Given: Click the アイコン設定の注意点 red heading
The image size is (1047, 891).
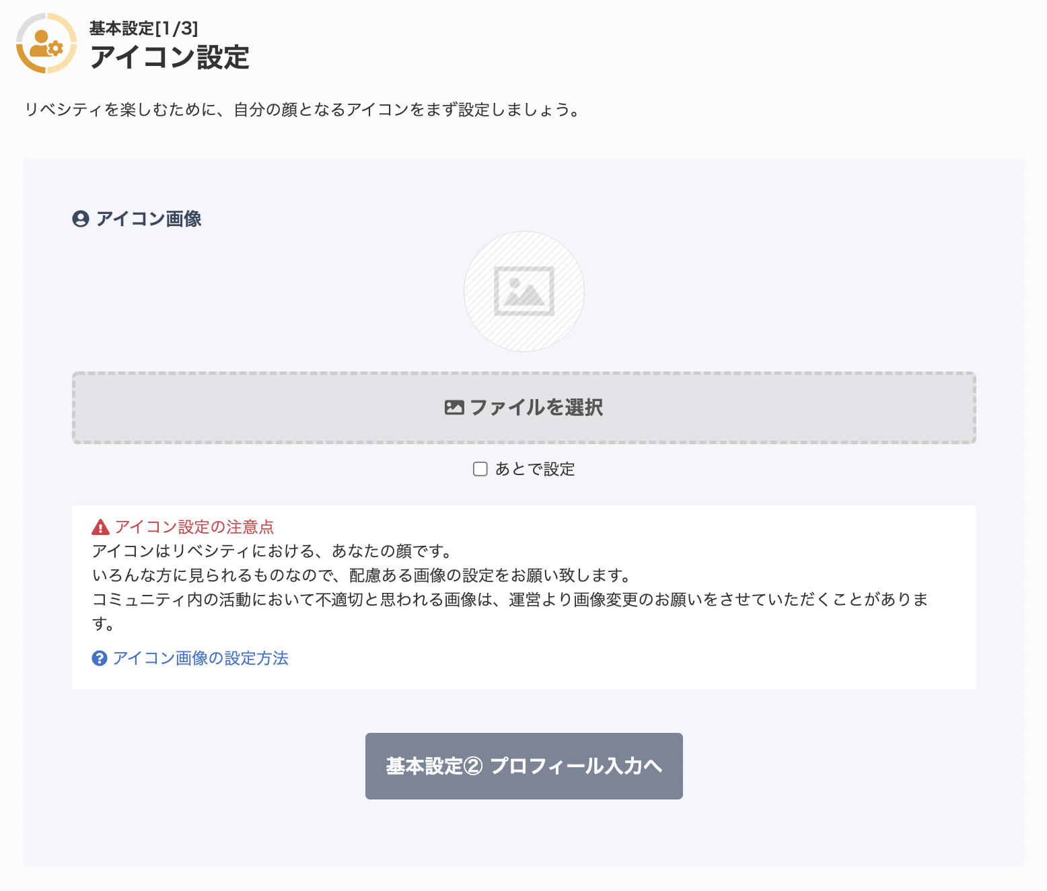Looking at the screenshot, I should 194,527.
